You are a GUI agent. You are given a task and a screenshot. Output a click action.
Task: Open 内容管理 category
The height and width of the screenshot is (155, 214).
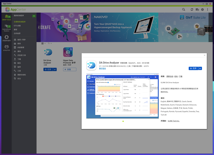point(19,47)
